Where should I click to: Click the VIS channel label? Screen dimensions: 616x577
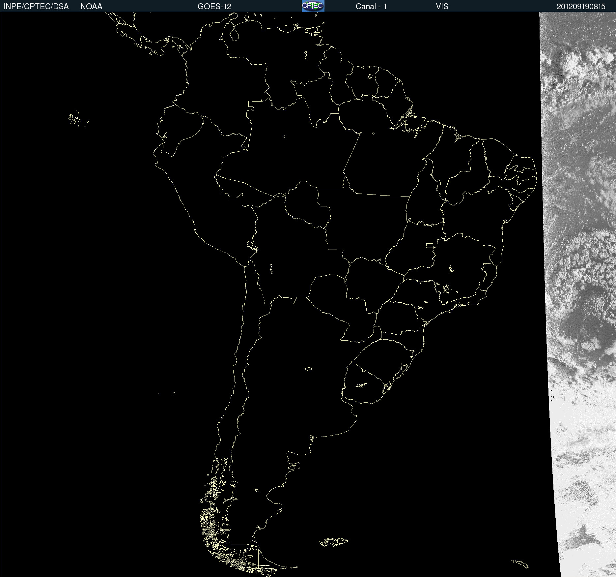point(442,7)
